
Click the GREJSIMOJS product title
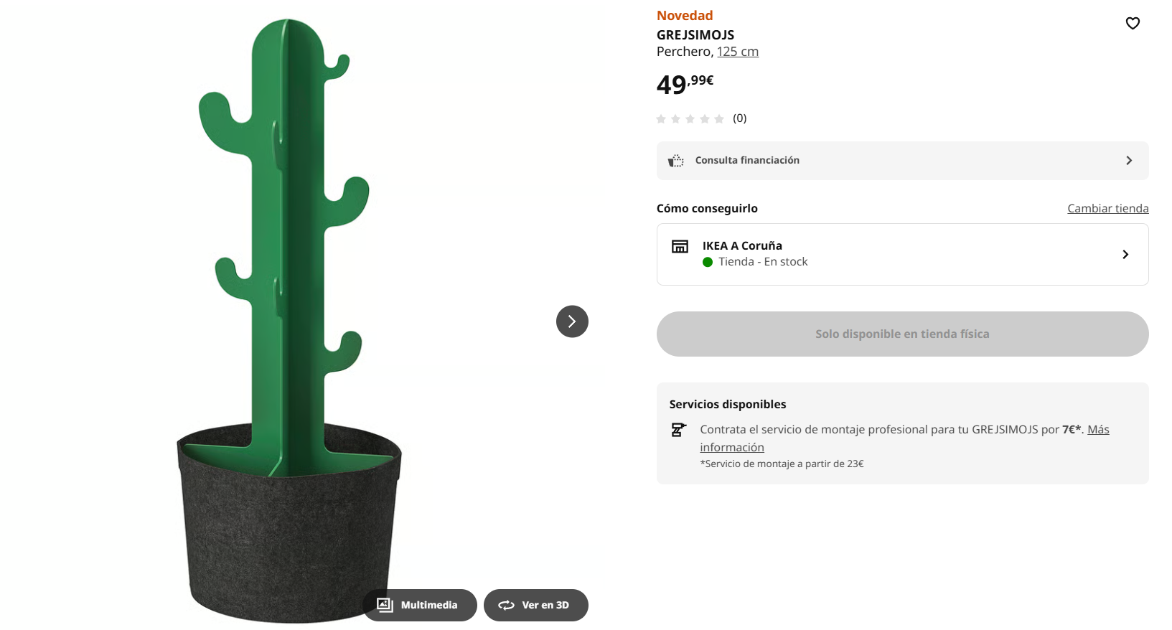pos(695,35)
